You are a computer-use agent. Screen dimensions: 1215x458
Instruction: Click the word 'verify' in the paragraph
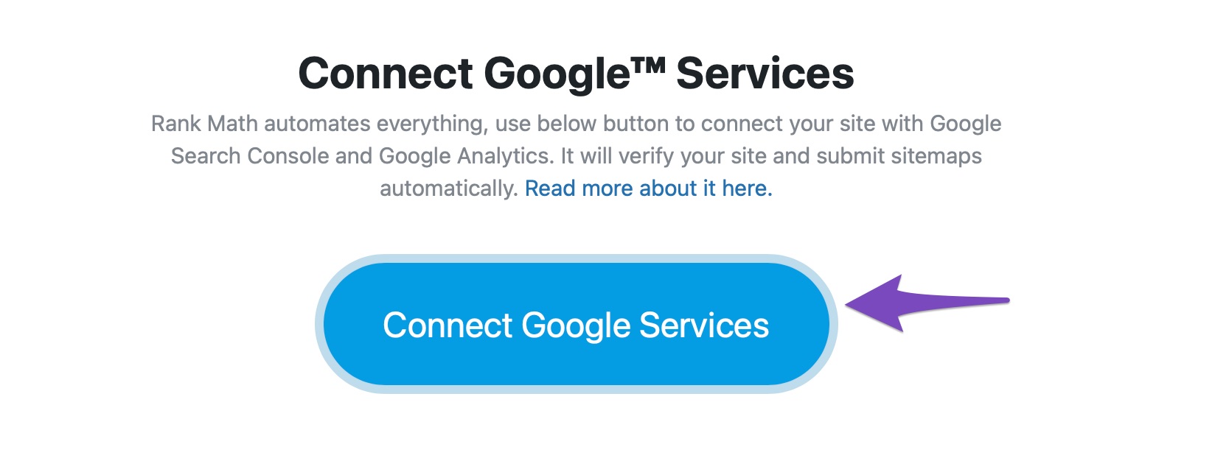pyautogui.click(x=648, y=155)
